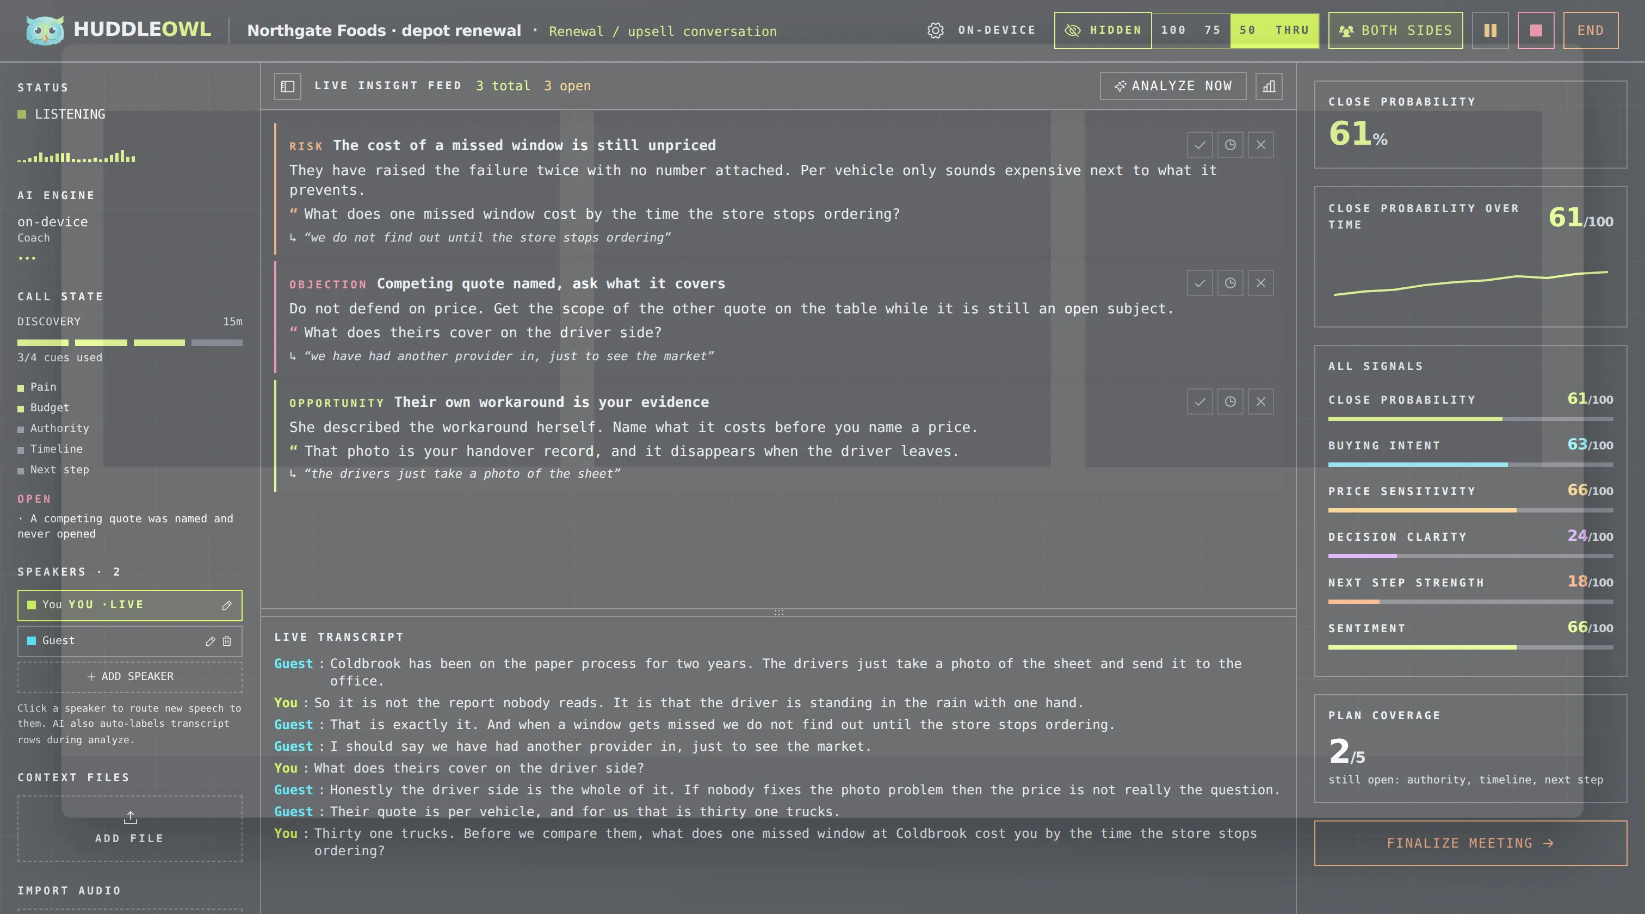Image resolution: width=1645 pixels, height=914 pixels.
Task: Click the END meeting button
Action: coord(1590,30)
